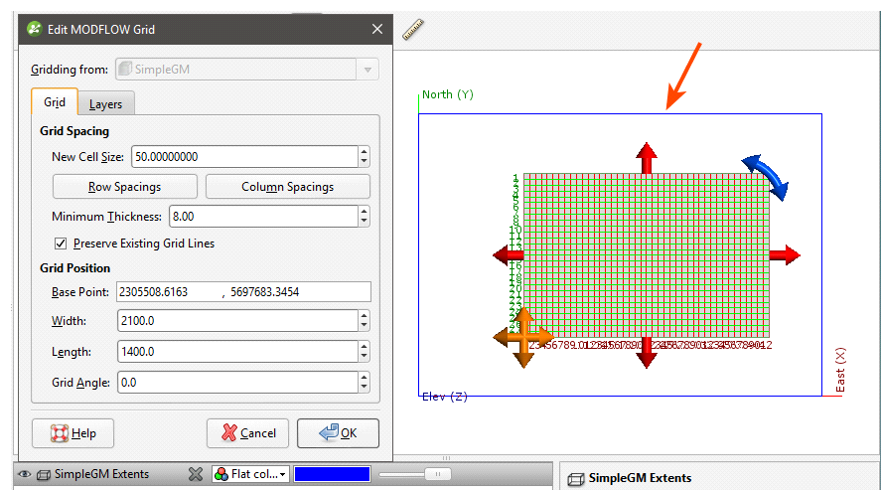This screenshot has height=490, width=881.
Task: Click the New Cell Size stepper arrows
Action: (364, 157)
